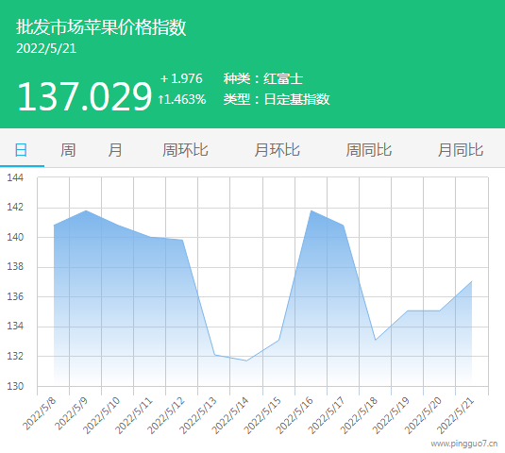Click the 种类：红富士 label
The height and width of the screenshot is (453, 505).
point(263,78)
